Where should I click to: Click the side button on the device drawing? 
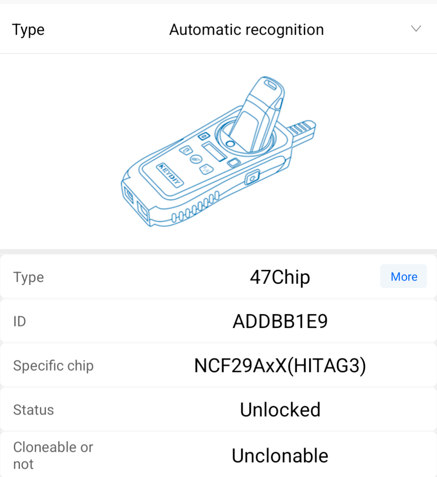(251, 178)
